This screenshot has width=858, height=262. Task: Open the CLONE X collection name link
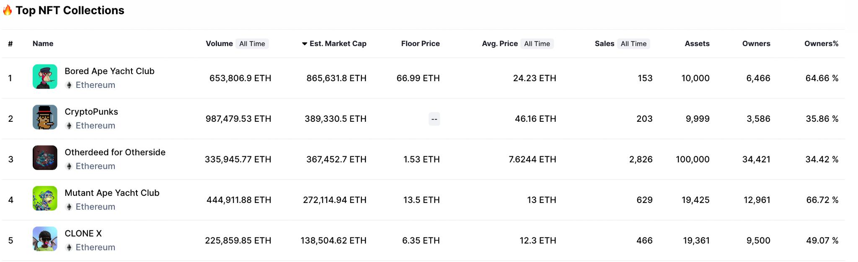point(83,234)
